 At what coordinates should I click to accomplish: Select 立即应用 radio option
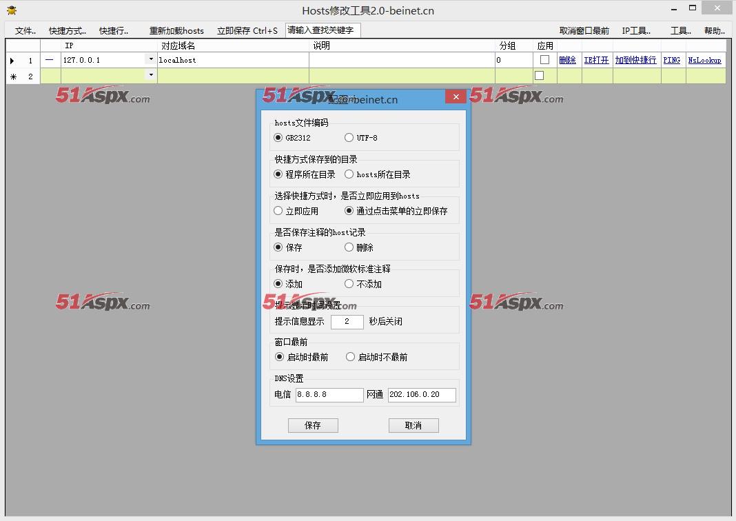[278, 211]
